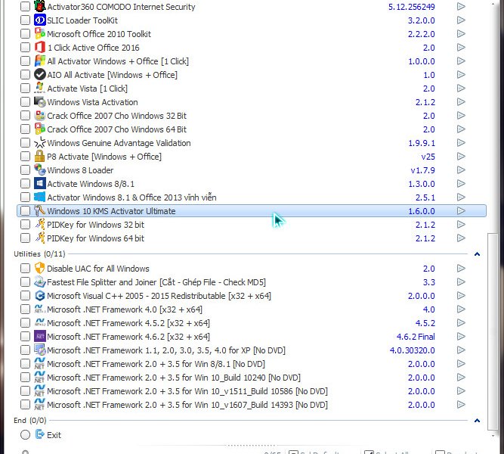Click the 4.0.30320.0 version value
504x454 pixels.
point(412,350)
